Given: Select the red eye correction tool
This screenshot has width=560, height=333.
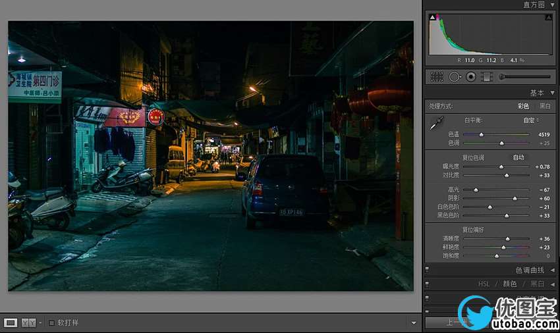Looking at the screenshot, I should coord(470,77).
